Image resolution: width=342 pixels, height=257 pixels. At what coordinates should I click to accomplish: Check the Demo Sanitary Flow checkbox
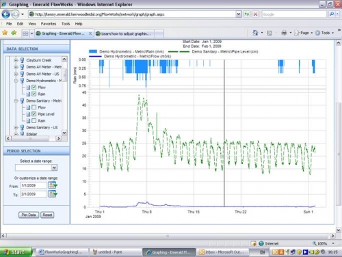(x=34, y=107)
